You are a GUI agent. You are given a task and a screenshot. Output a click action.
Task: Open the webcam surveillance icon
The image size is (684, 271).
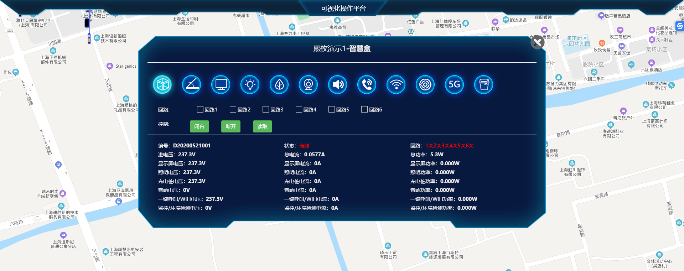(x=309, y=85)
